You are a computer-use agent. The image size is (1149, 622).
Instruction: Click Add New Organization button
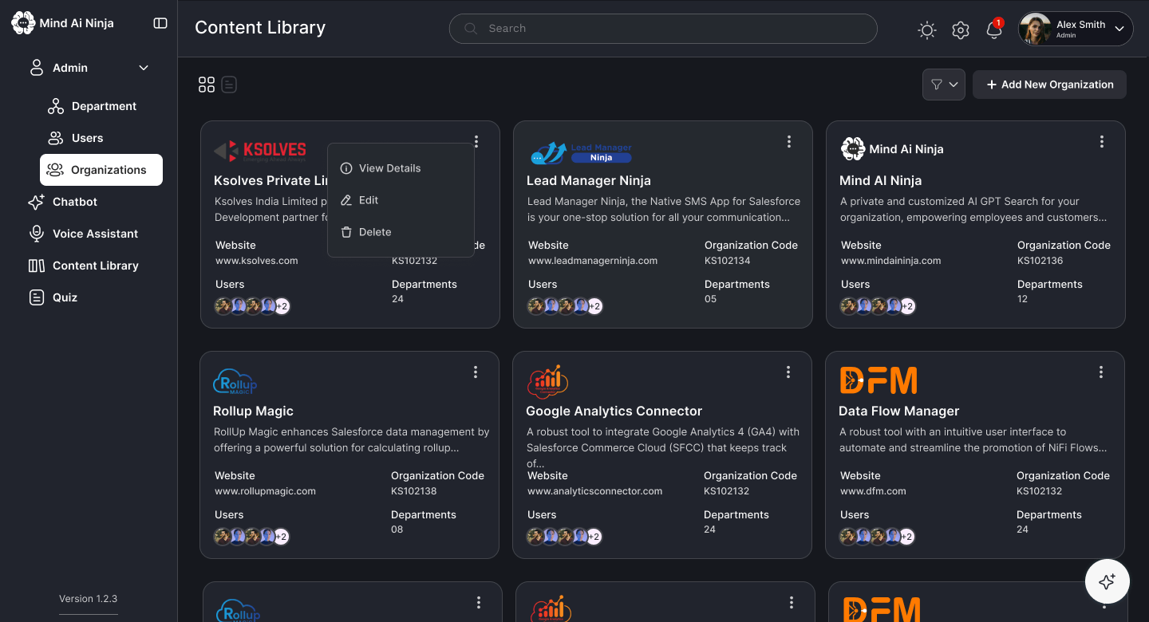tap(1049, 85)
